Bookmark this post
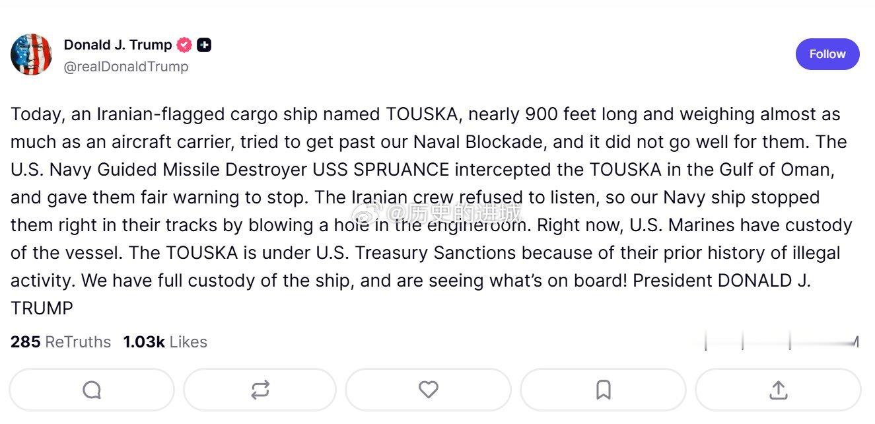This screenshot has height=424, width=875. [603, 390]
